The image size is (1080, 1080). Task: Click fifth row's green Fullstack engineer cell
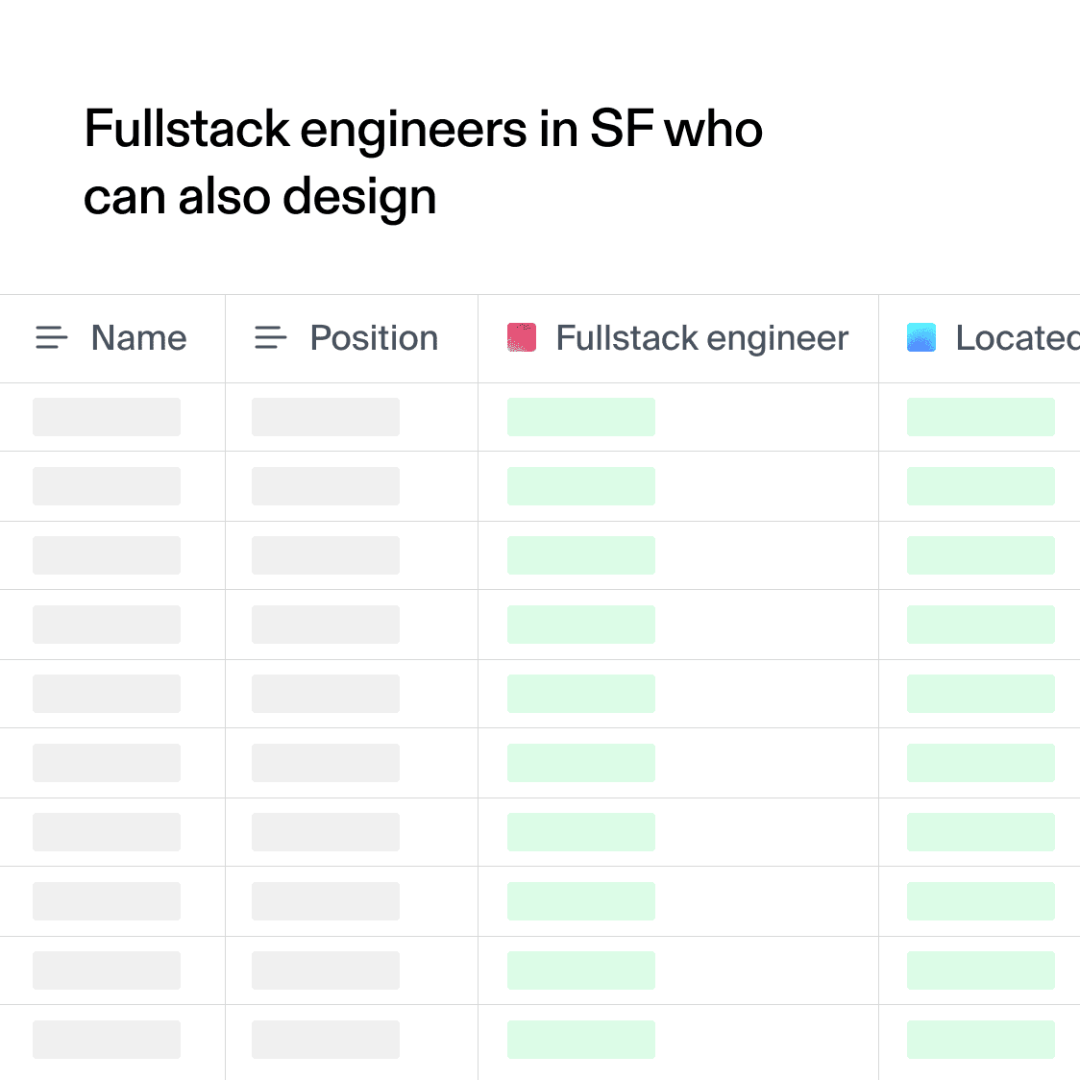point(581,694)
